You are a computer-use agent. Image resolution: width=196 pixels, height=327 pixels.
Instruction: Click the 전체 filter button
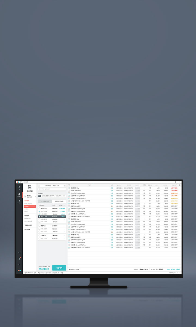[x=39, y=196]
